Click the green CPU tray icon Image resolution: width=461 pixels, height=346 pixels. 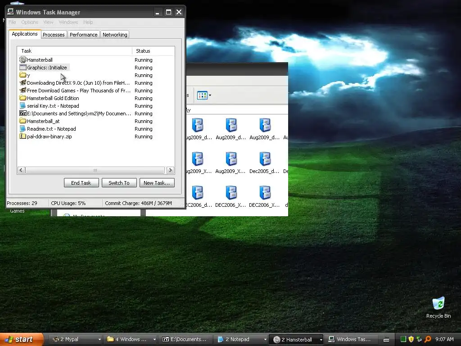tap(403, 339)
